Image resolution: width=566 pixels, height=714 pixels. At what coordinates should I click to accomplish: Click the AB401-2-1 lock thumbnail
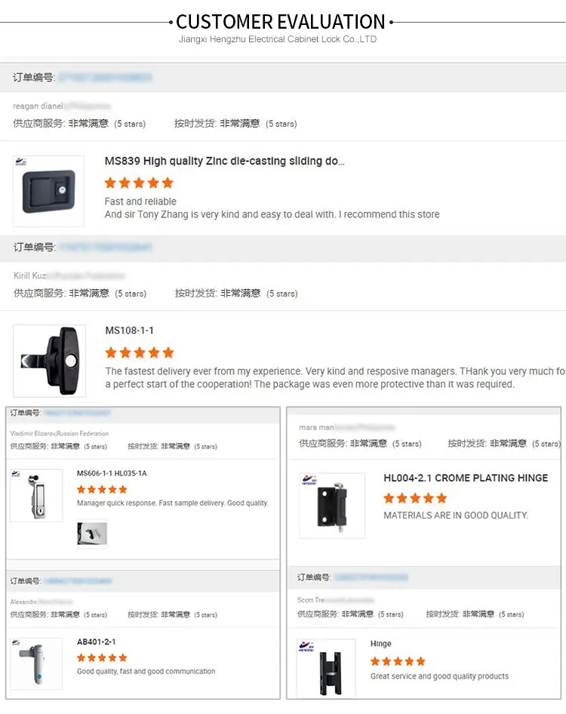point(36,663)
